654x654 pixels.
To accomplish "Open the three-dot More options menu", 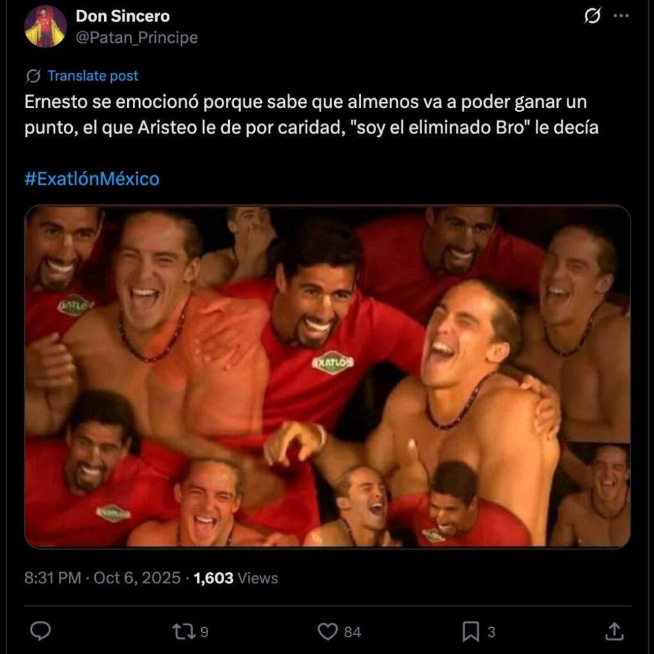I will pos(621,17).
